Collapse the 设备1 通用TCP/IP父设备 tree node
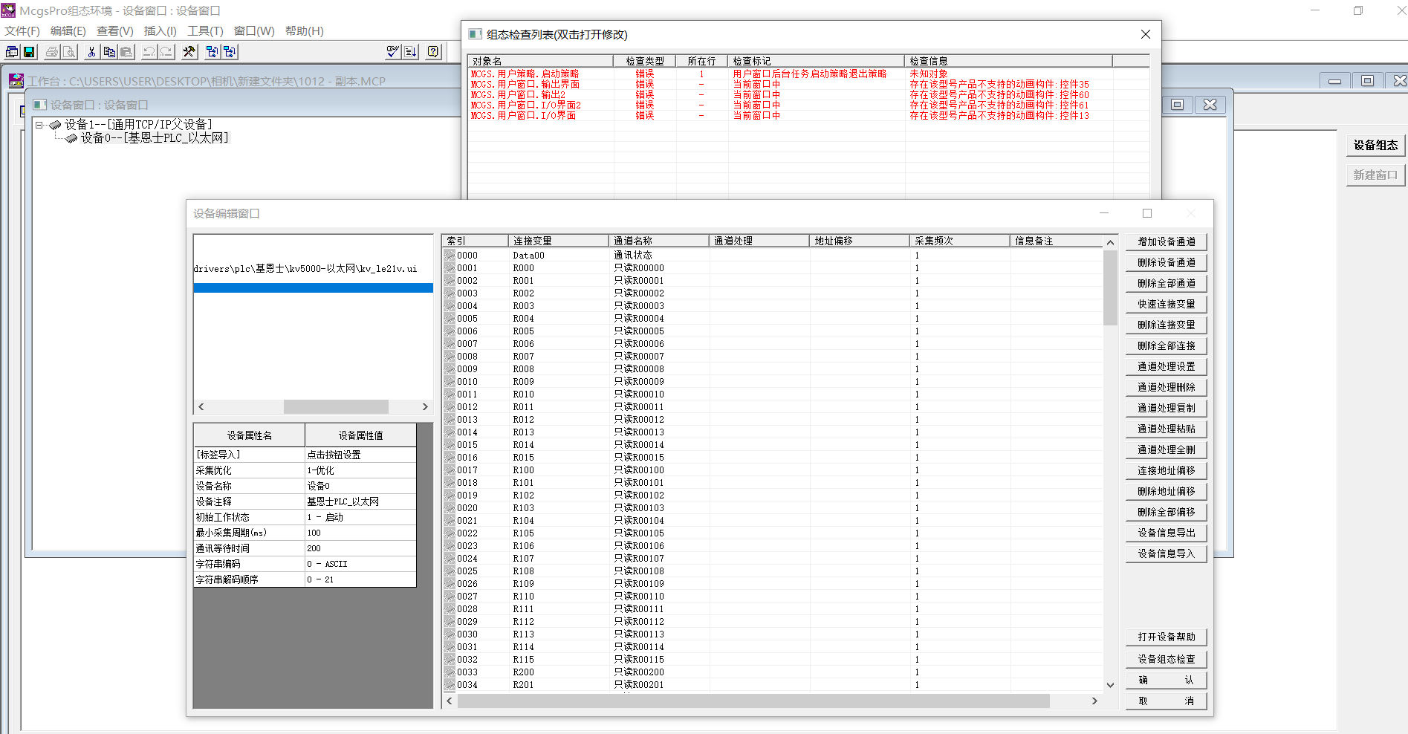Viewport: 1408px width, 734px height. click(x=40, y=125)
